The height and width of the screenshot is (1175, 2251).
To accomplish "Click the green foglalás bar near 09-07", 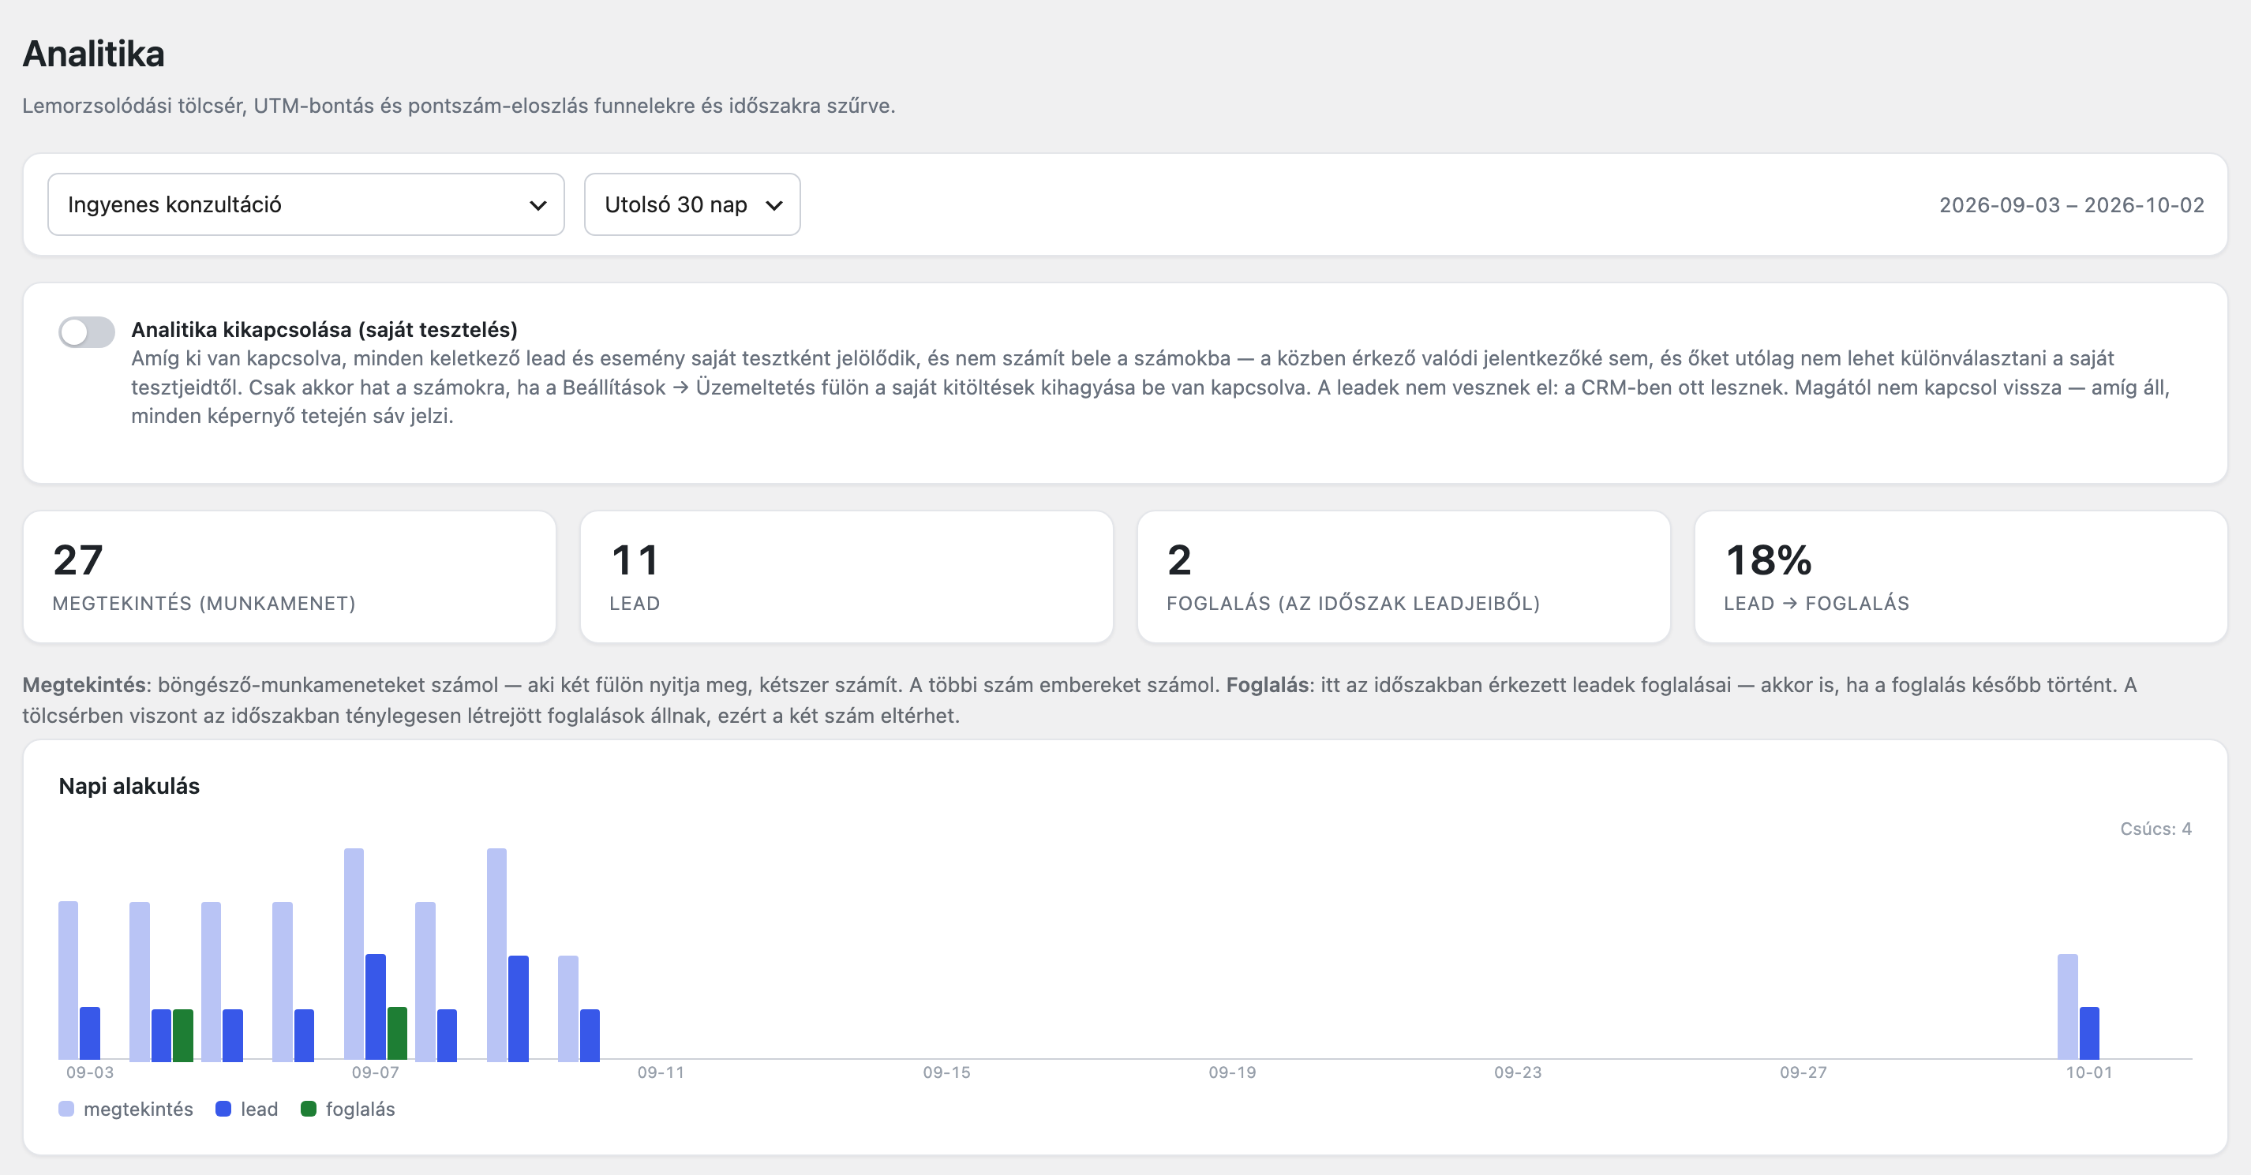I will coord(397,1034).
